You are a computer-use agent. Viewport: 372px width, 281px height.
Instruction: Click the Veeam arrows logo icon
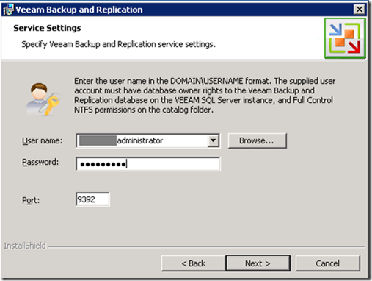coord(345,38)
